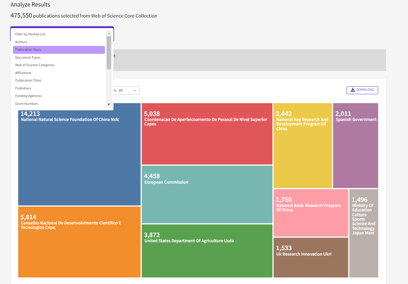Select Funding Agencies option

tap(59, 96)
